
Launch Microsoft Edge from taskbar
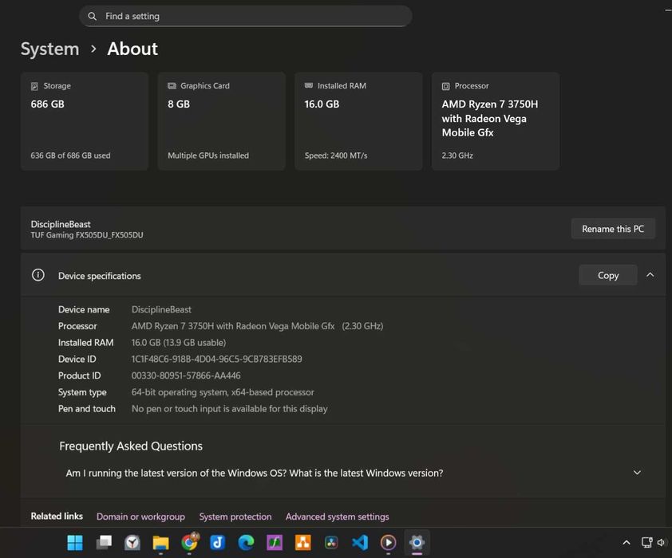coord(246,543)
